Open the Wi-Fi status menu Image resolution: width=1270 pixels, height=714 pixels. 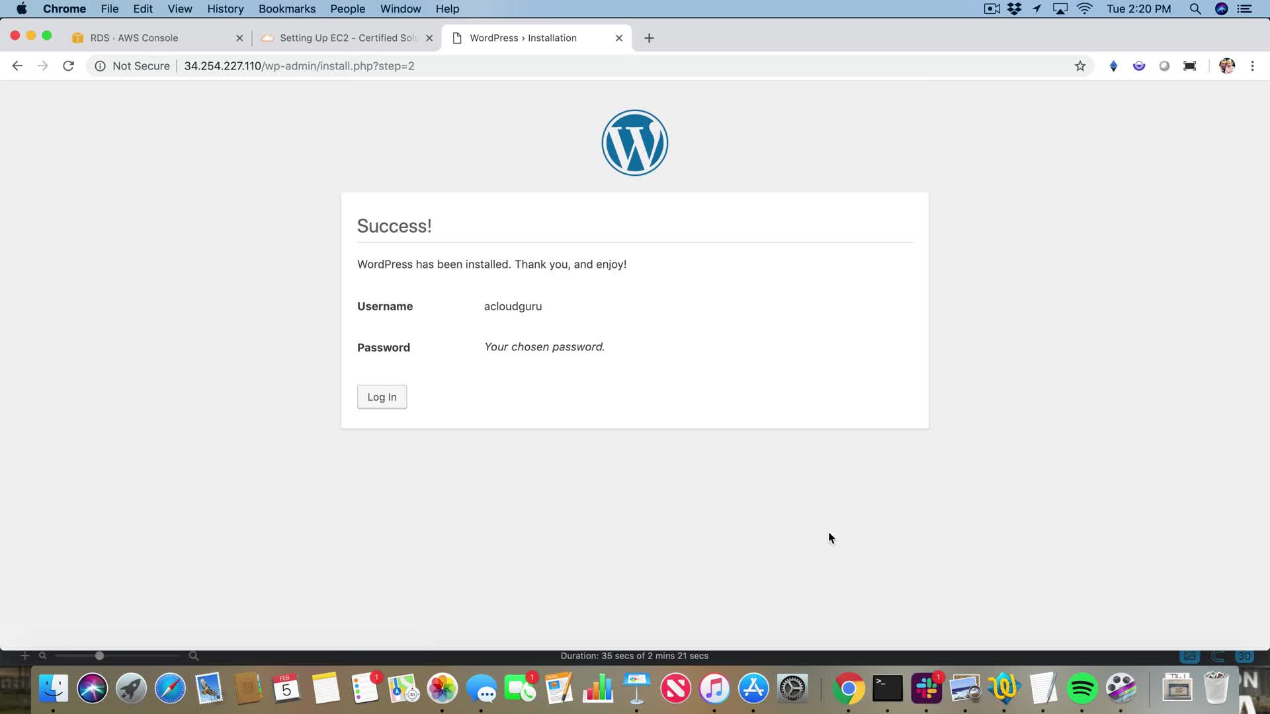click(1084, 9)
